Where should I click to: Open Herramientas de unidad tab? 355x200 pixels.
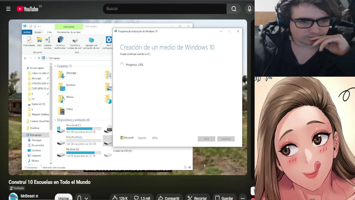69,32
